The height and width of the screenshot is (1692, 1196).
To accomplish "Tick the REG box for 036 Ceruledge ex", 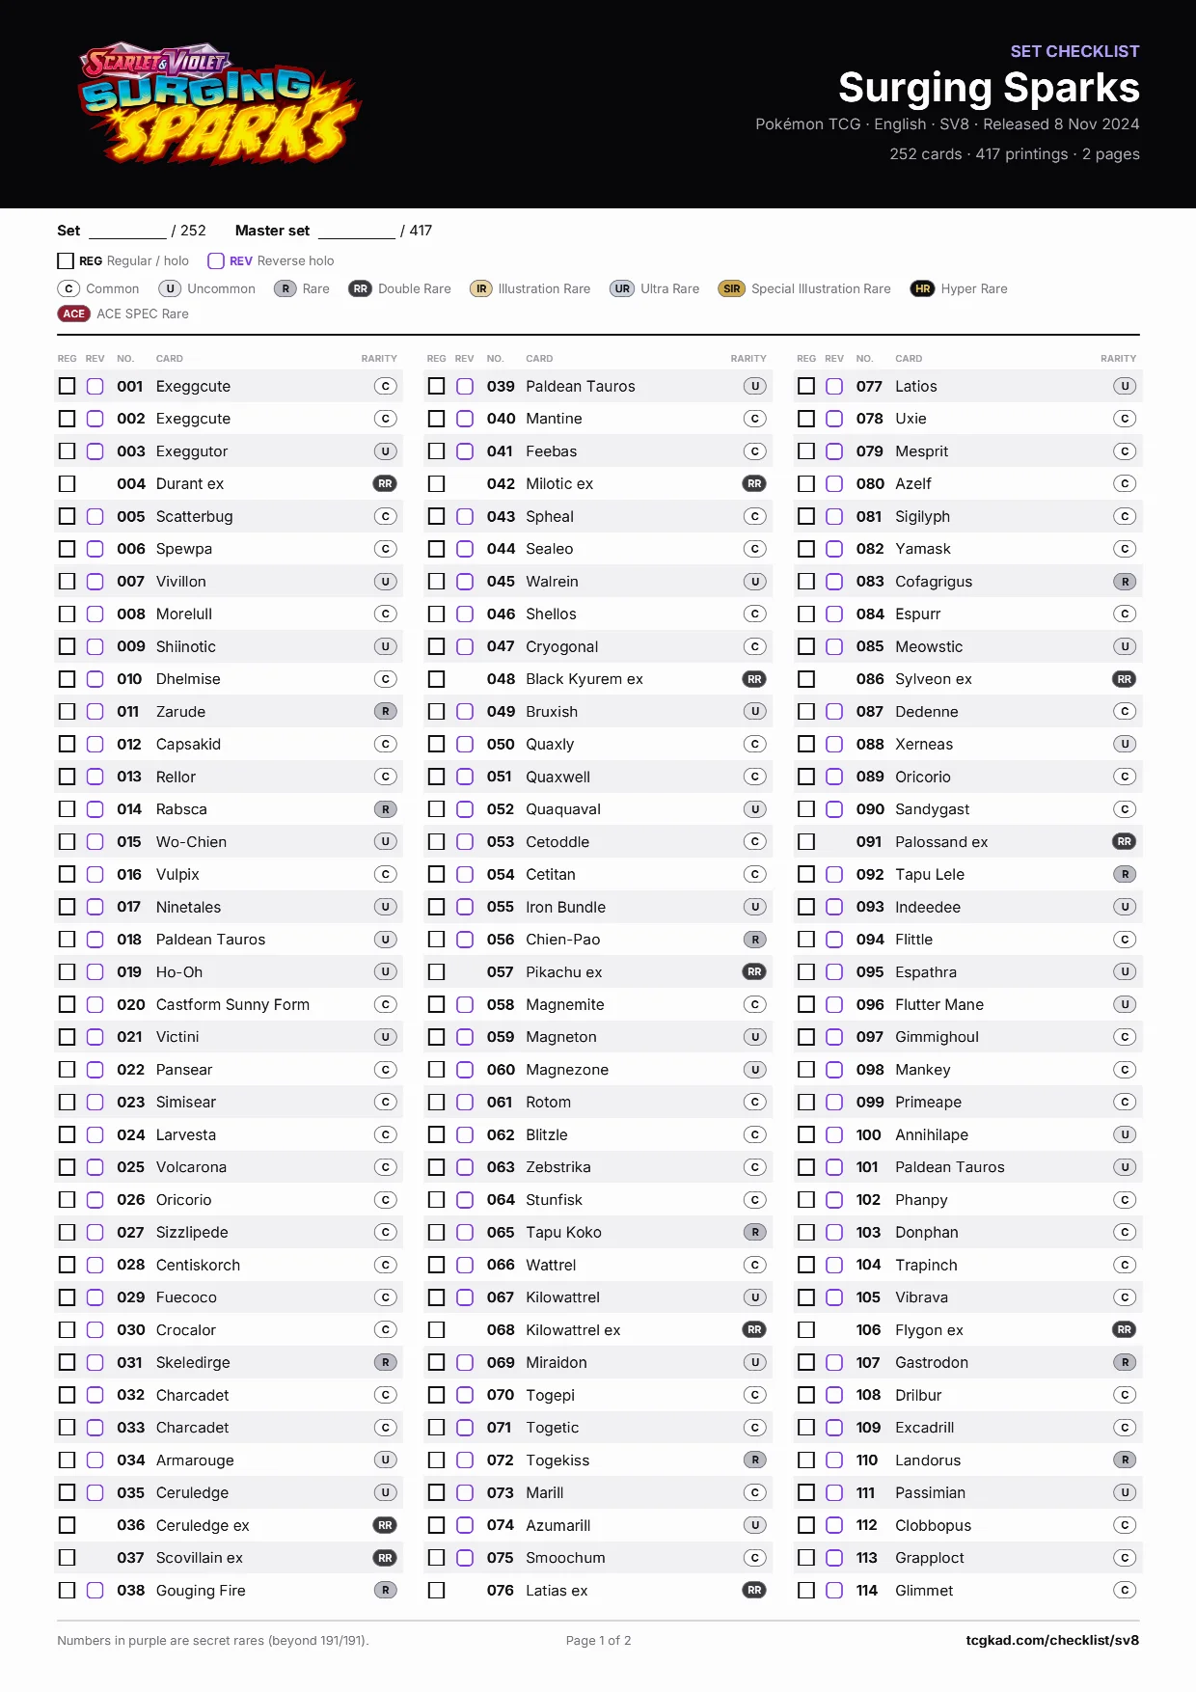I will coord(67,1525).
